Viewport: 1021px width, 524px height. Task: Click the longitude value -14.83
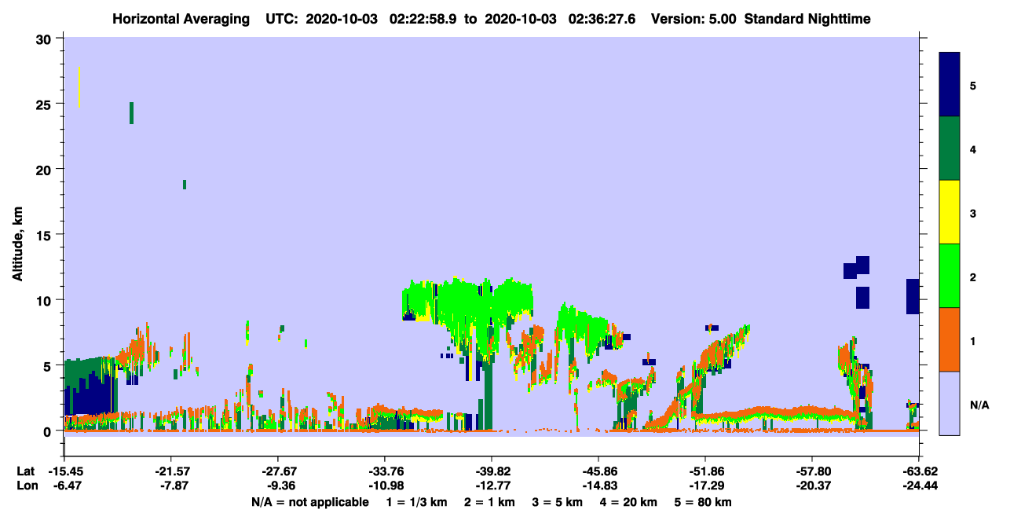(x=598, y=486)
